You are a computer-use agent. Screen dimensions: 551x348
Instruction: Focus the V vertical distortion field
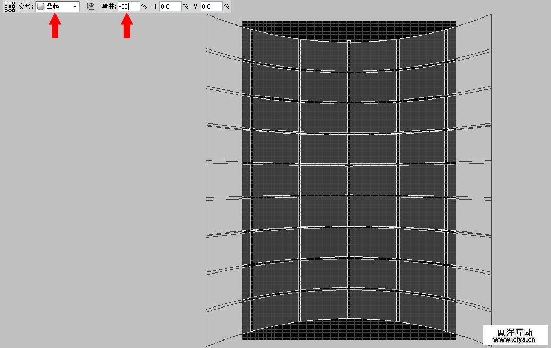211,6
